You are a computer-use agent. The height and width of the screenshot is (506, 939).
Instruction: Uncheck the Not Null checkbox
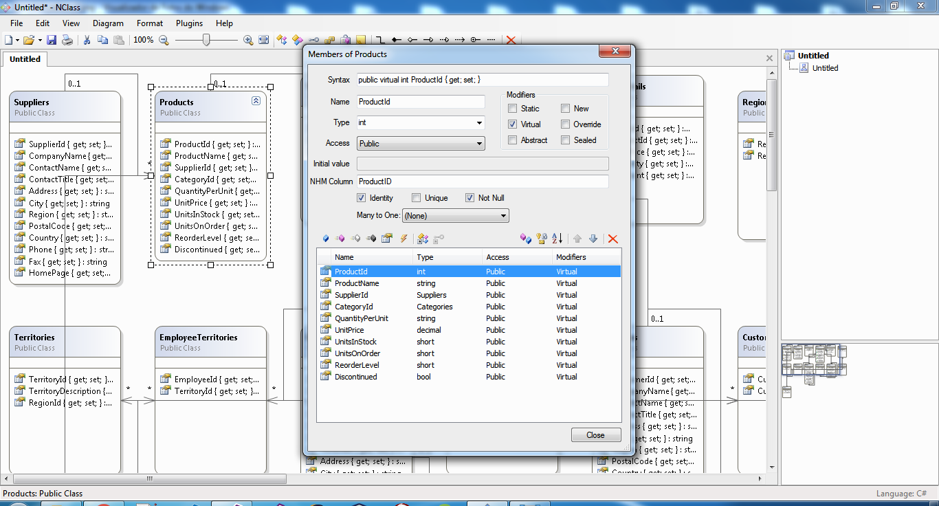point(470,198)
